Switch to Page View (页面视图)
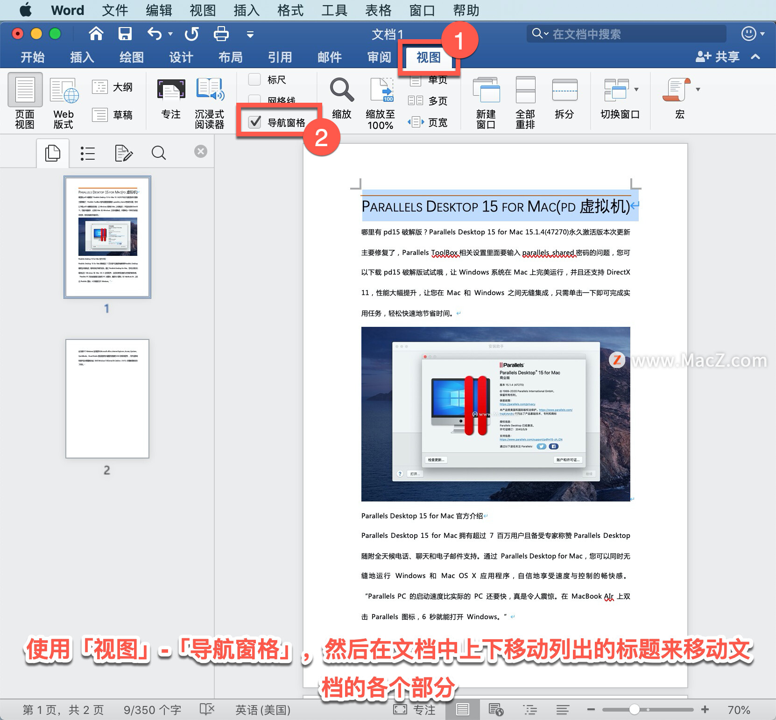Viewport: 776px width, 720px height. point(25,101)
